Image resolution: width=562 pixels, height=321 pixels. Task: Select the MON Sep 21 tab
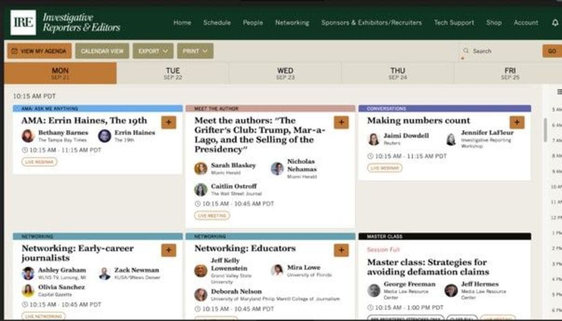coord(60,73)
